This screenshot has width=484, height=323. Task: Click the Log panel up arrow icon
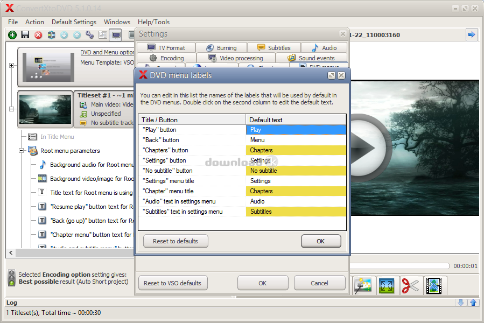(x=474, y=303)
